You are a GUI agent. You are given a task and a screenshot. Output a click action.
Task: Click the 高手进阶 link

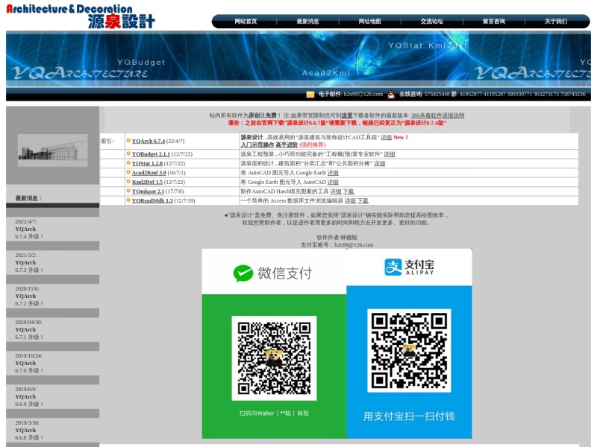(x=287, y=145)
